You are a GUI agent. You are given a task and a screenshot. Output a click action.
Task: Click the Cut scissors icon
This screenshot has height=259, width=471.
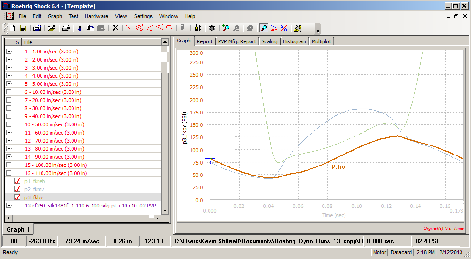tap(80, 28)
